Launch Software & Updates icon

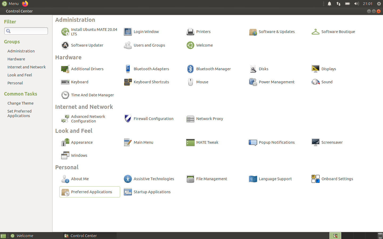point(253,32)
